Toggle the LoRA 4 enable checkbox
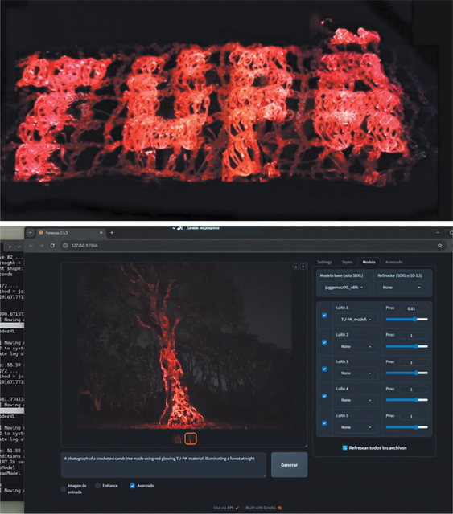The height and width of the screenshot is (514, 453). [x=324, y=396]
